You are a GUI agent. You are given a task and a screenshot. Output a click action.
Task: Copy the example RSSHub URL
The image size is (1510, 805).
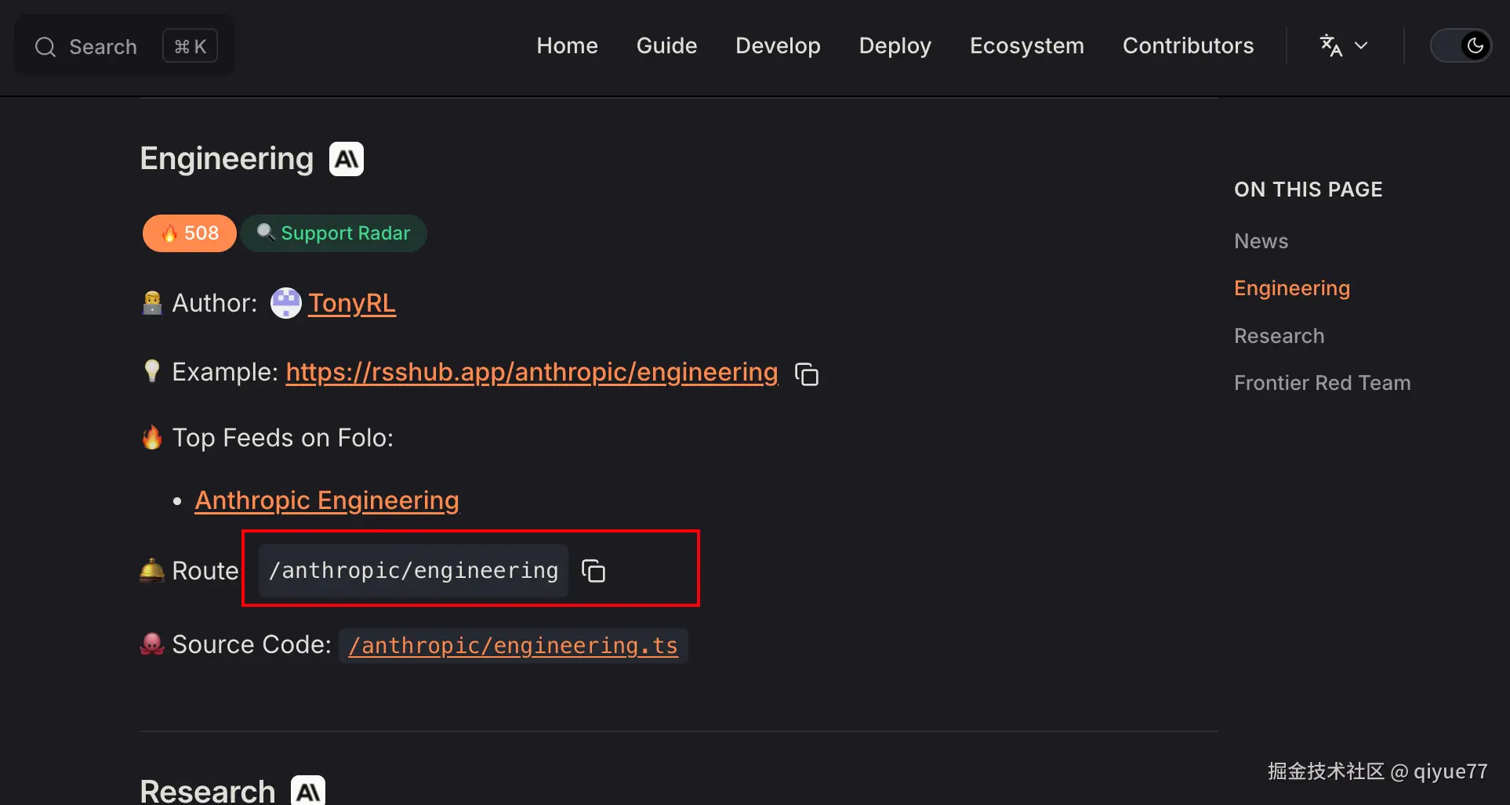tap(807, 374)
